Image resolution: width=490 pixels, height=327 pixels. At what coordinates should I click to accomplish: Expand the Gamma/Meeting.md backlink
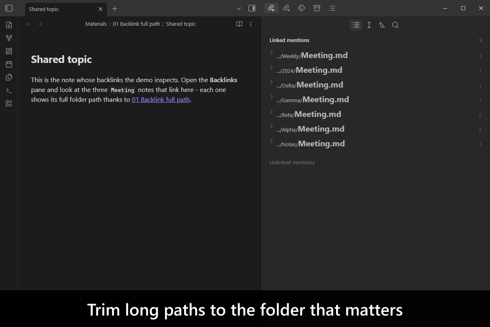(272, 97)
